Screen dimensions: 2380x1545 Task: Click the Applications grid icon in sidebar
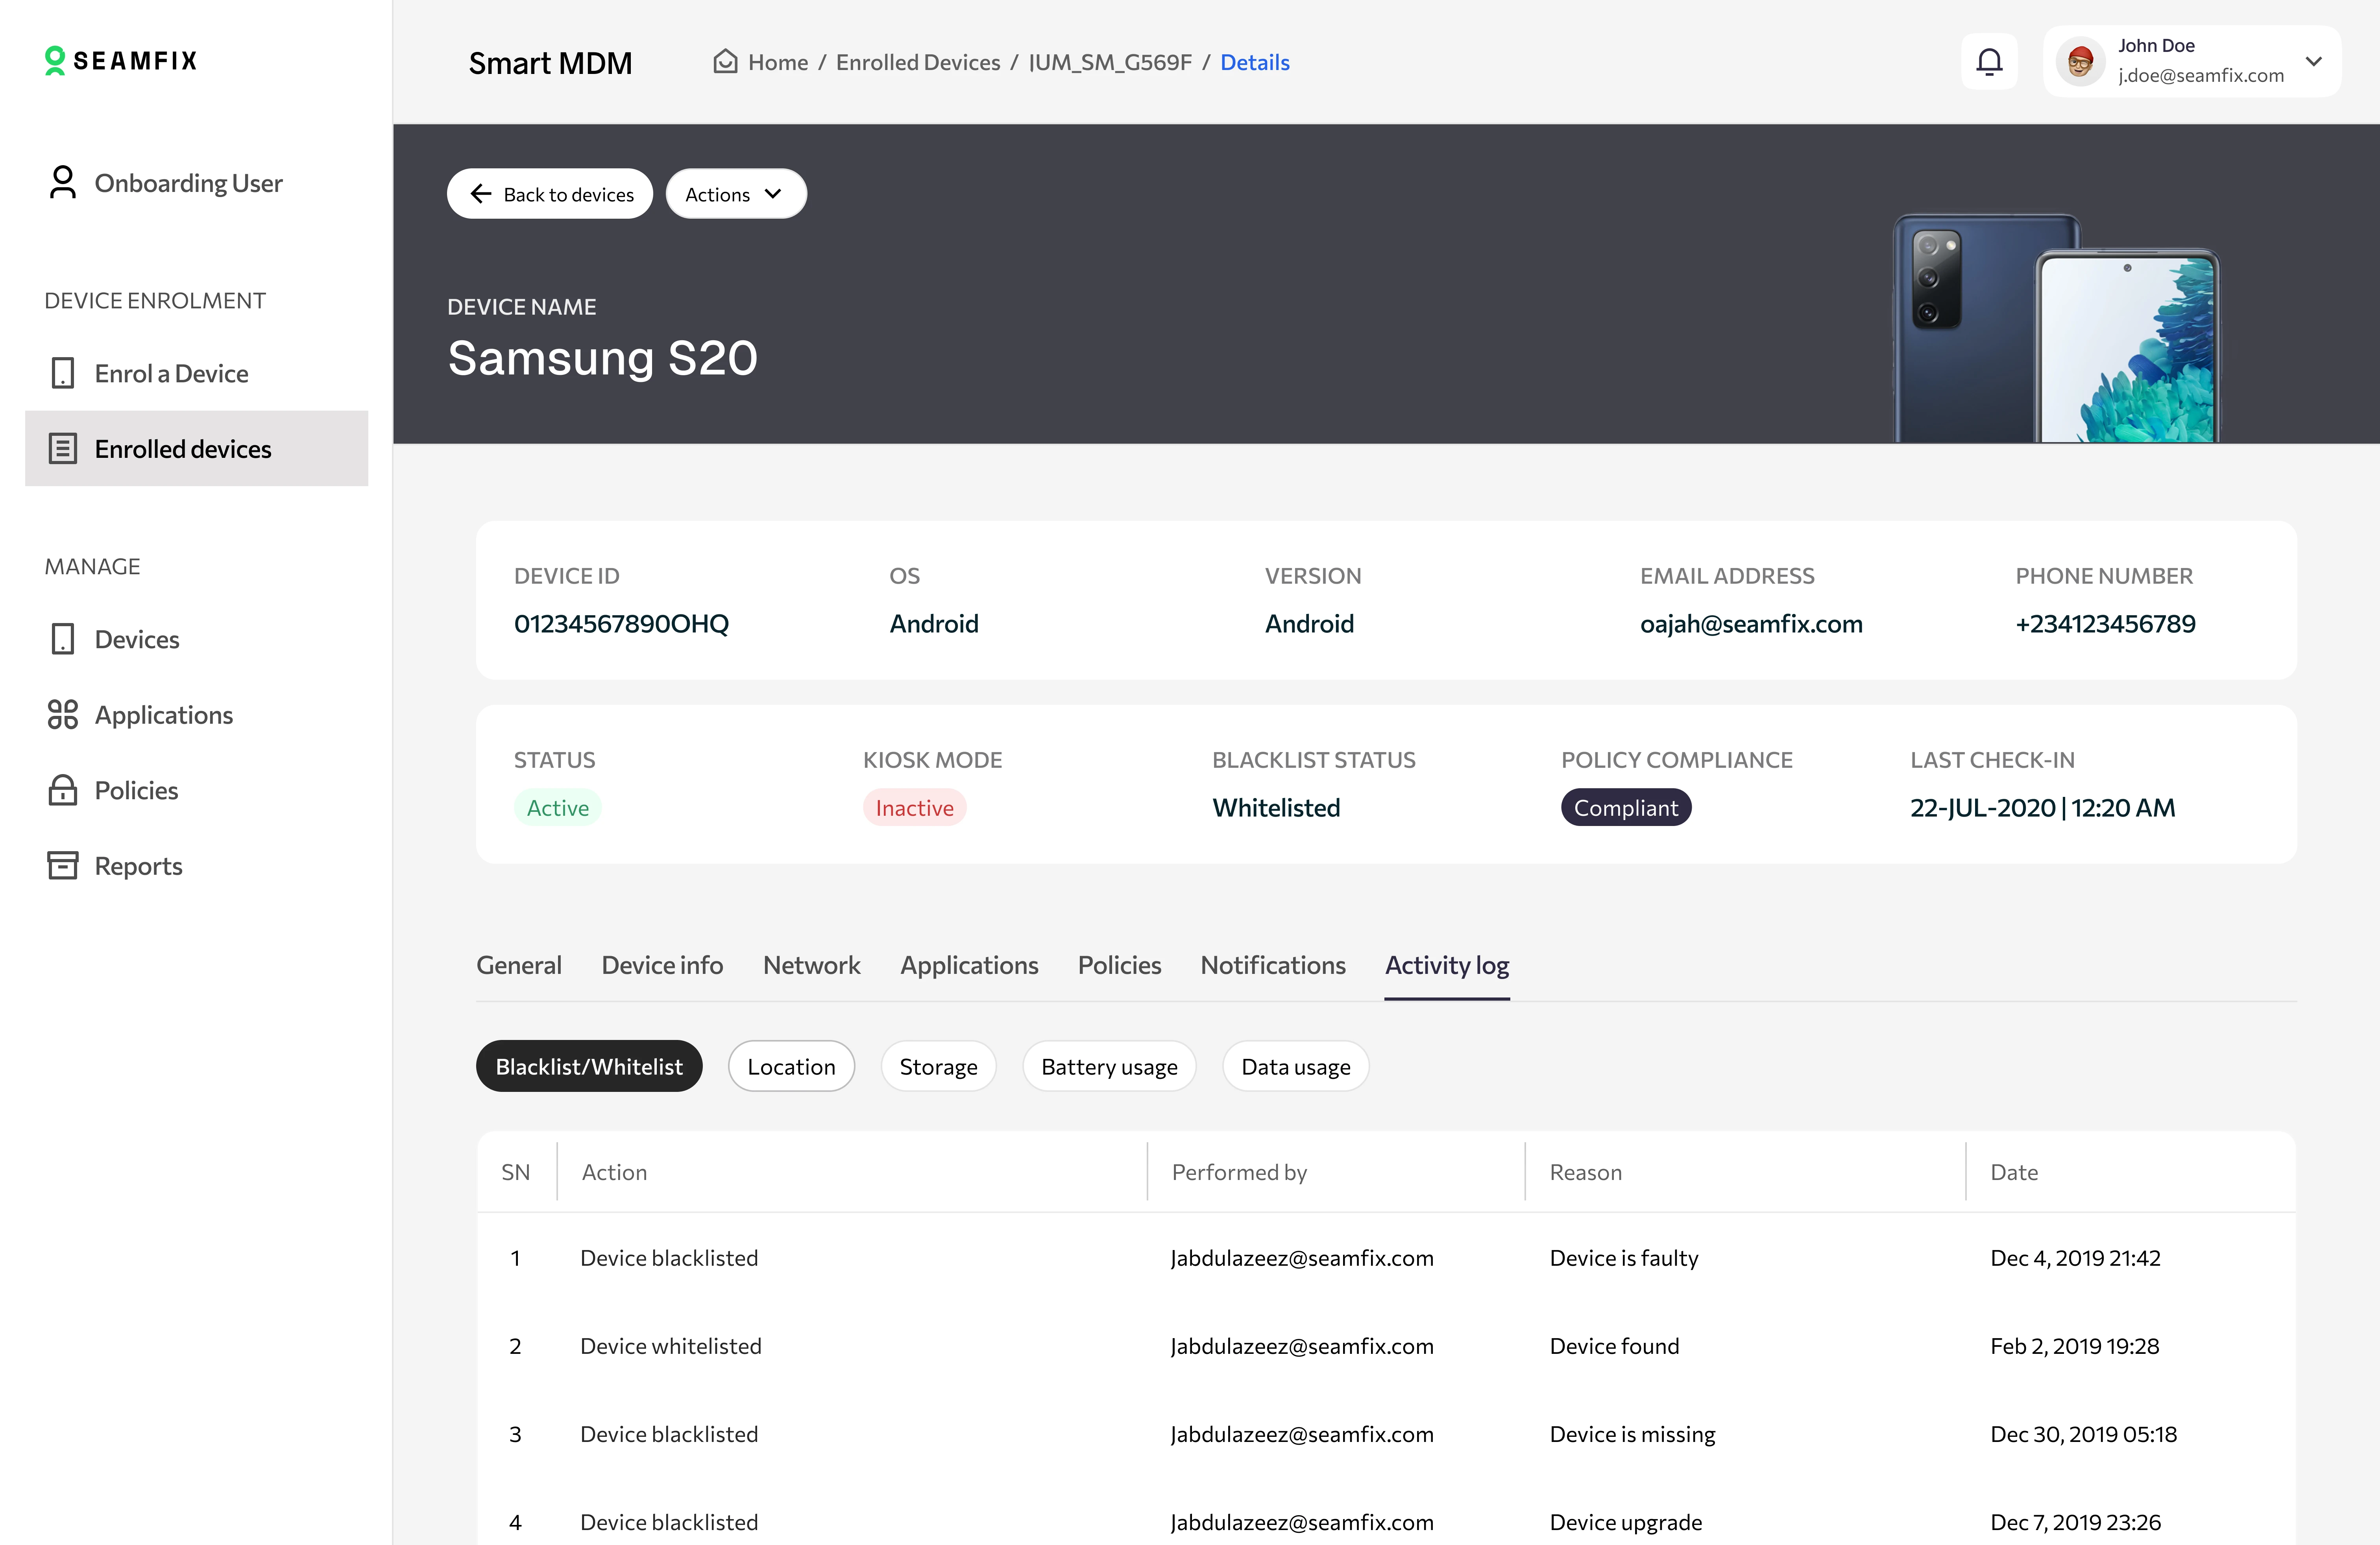(62, 715)
